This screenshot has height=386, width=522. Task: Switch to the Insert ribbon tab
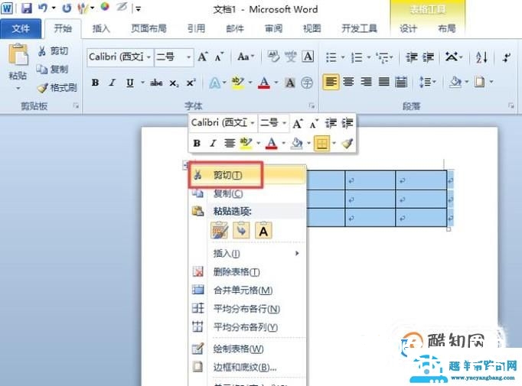(x=101, y=28)
